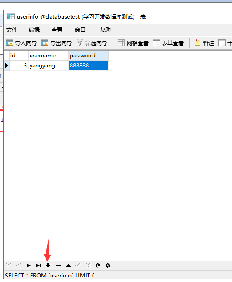Viewport: 232px width, 282px height.
Task: Jump to last record icon
Action: 38,265
